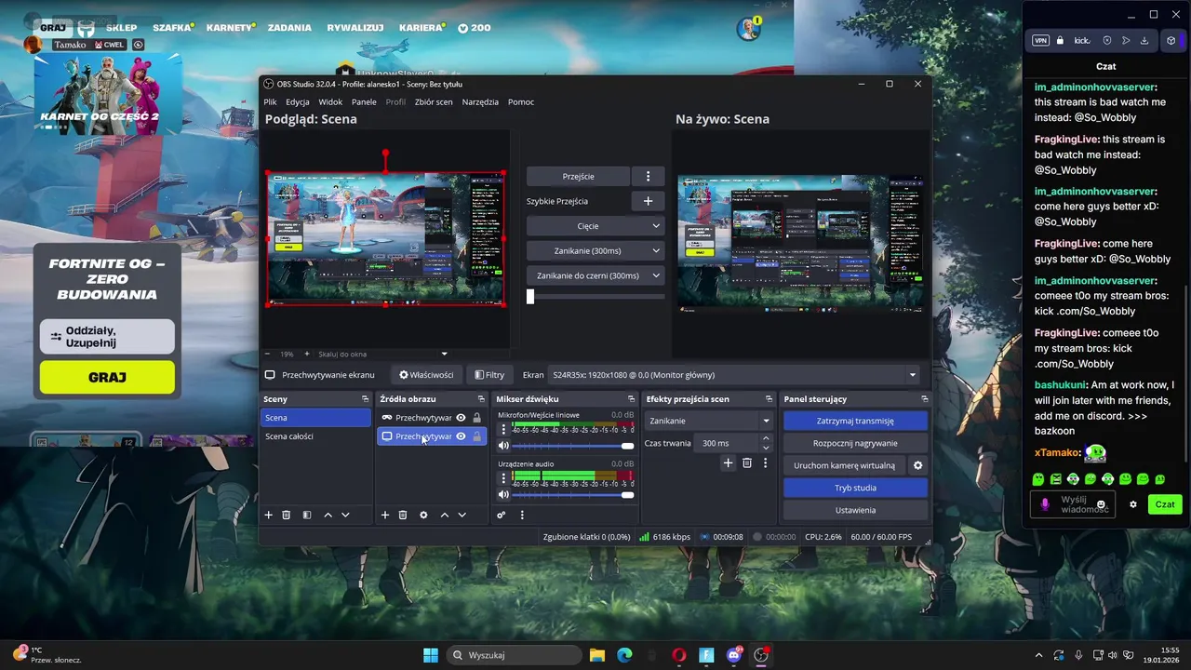Open scene filters icon in Sceny panel
1191x670 pixels.
[x=306, y=515]
